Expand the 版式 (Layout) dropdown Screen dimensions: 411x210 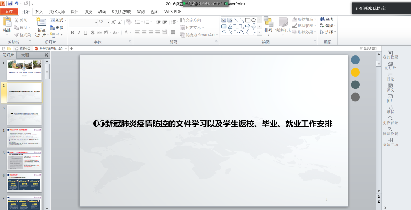tap(65, 20)
